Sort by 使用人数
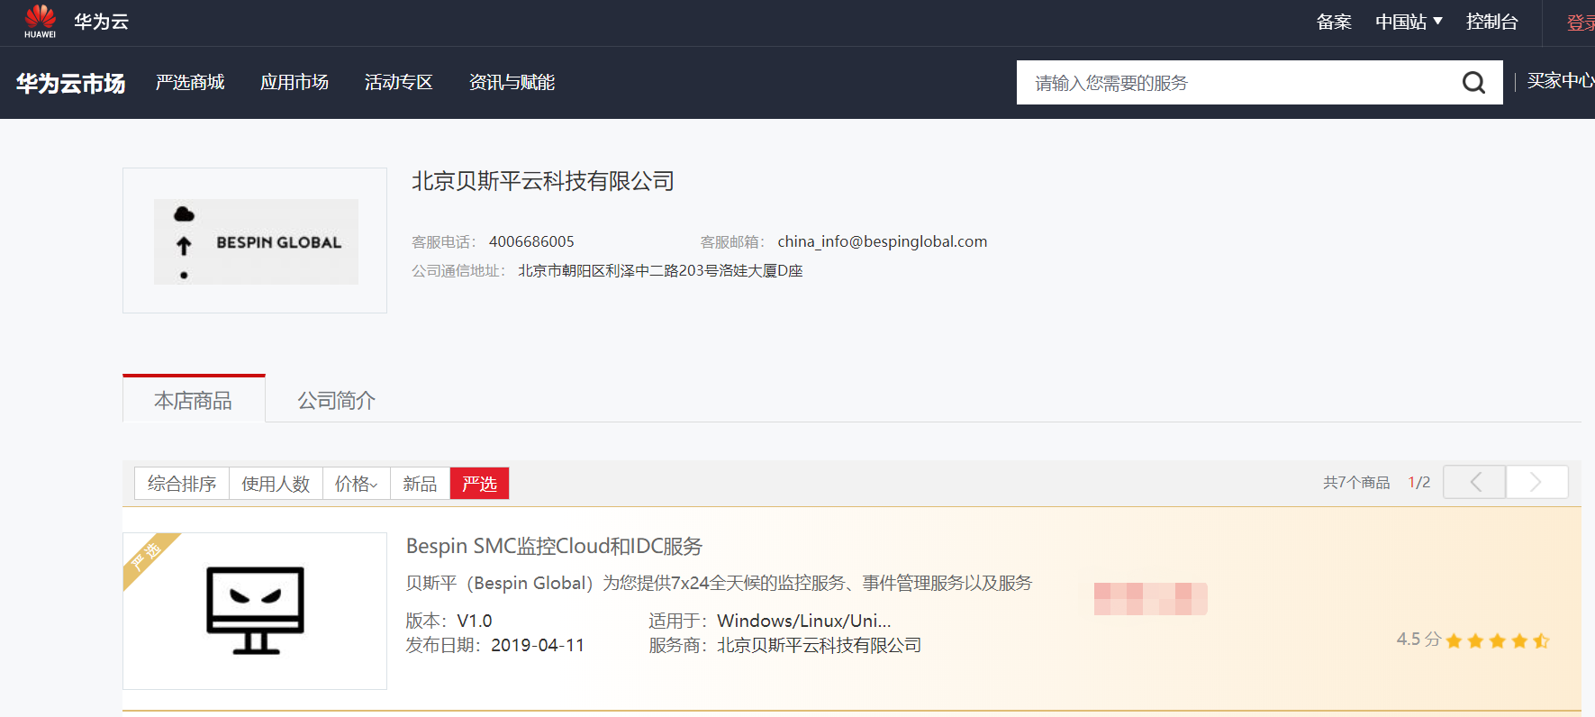 click(x=276, y=484)
